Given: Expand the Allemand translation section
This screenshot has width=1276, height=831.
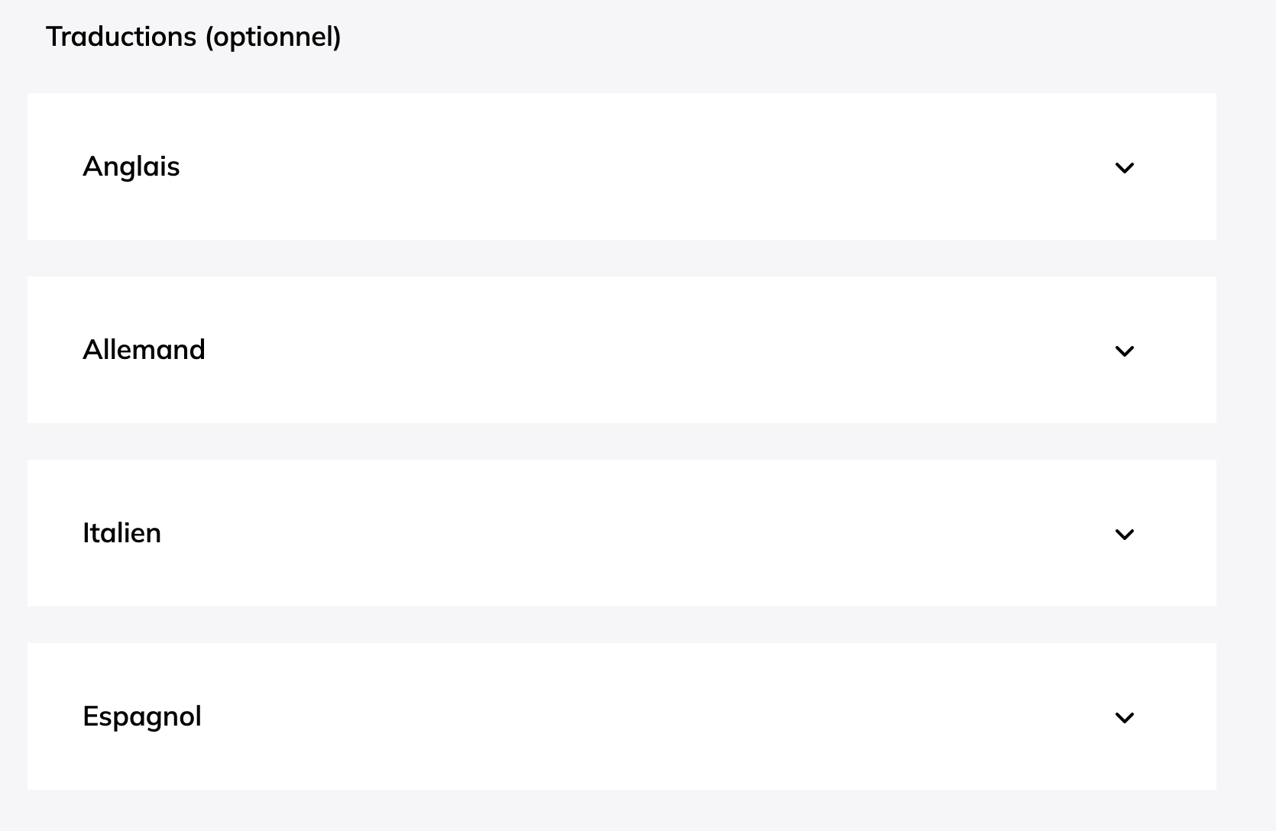Looking at the screenshot, I should [621, 350].
